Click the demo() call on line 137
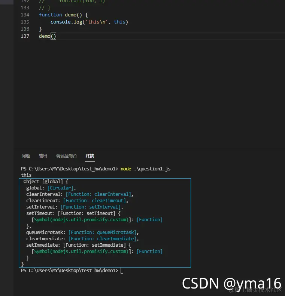Viewport: 285px width, 296px height. click(48, 36)
